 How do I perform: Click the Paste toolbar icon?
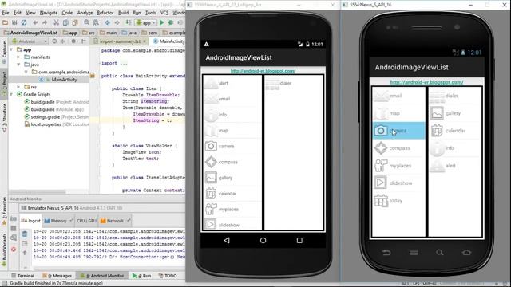[75, 22]
